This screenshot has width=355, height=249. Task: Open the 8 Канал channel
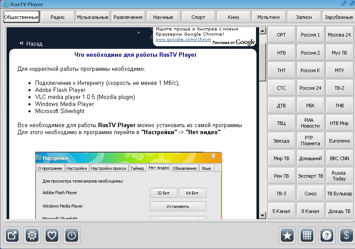tap(311, 211)
